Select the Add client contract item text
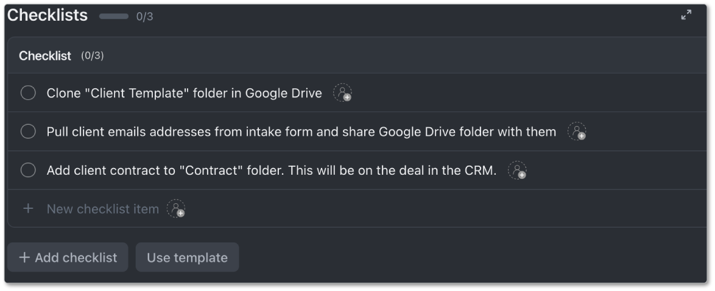 click(271, 171)
